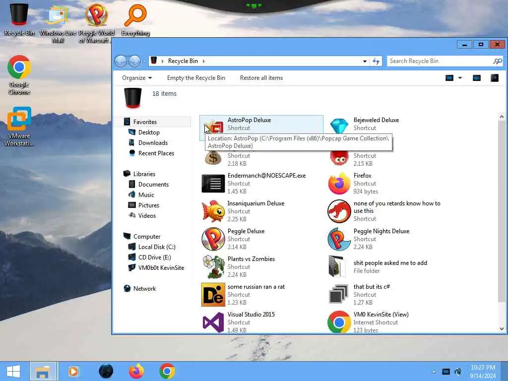The width and height of the screenshot is (508, 381).
Task: Expand the change view options arrow
Action: coord(460,78)
